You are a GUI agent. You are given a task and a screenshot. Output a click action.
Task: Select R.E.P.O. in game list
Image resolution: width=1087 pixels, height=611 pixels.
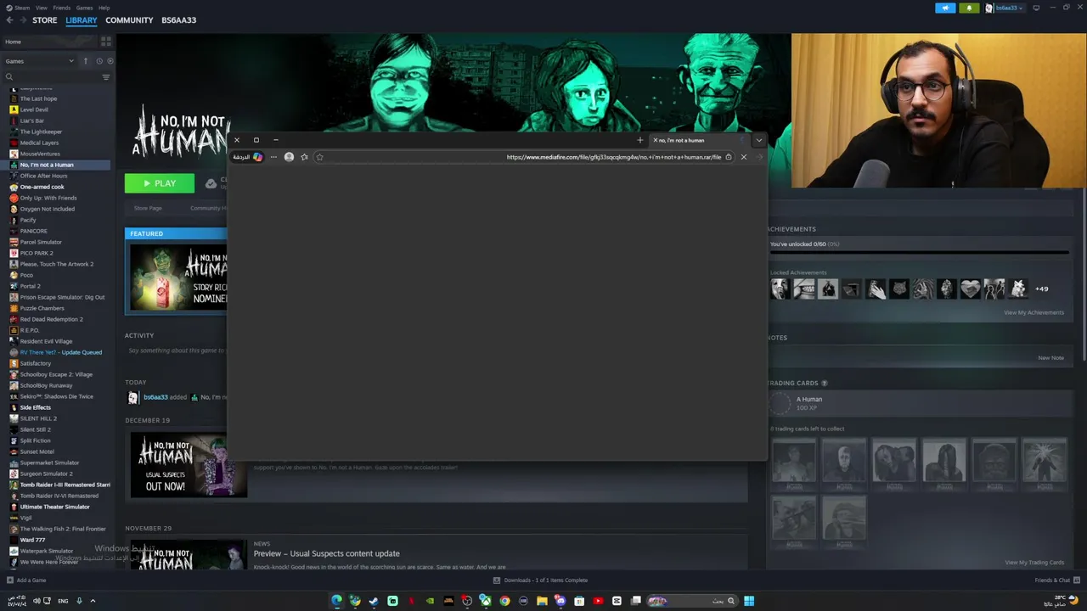(29, 330)
